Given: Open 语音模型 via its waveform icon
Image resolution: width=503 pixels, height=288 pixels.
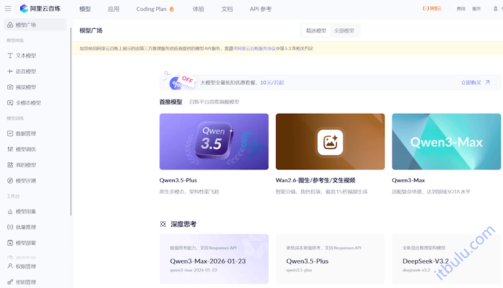Looking at the screenshot, I should pos(10,71).
